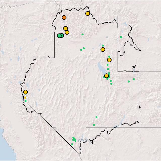
Task: Select large yellow marker directly below orange marker
Action: [x=65, y=28]
